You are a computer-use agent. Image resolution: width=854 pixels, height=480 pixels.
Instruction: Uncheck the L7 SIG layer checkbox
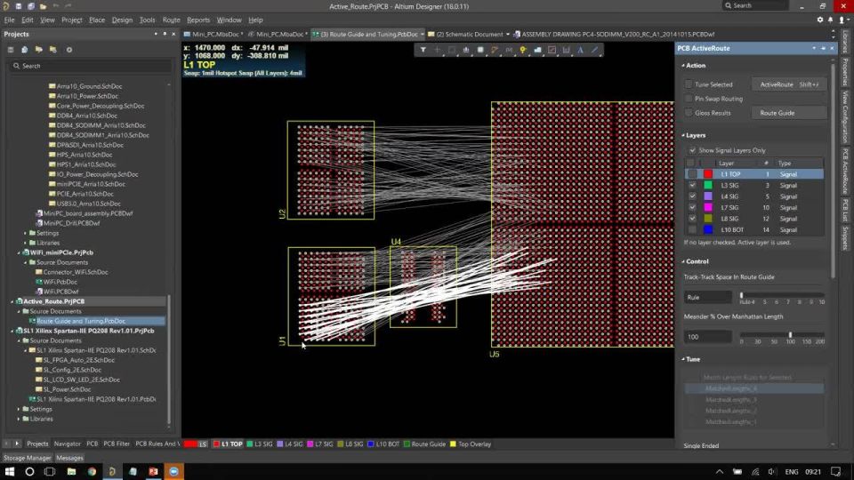coord(692,207)
